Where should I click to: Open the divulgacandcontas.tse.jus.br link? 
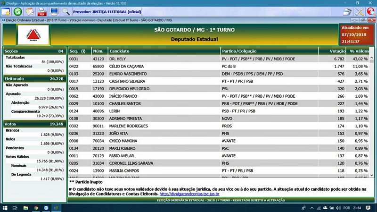190,194
